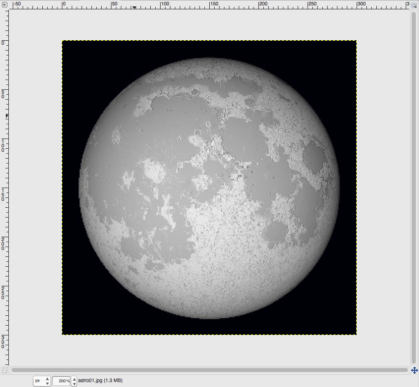Image resolution: width=419 pixels, height=387 pixels.
Task: Open the px unit dropdown
Action: click(42, 381)
